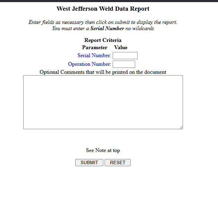Click the Serial Number input field
The height and width of the screenshot is (204, 218).
(125, 55)
